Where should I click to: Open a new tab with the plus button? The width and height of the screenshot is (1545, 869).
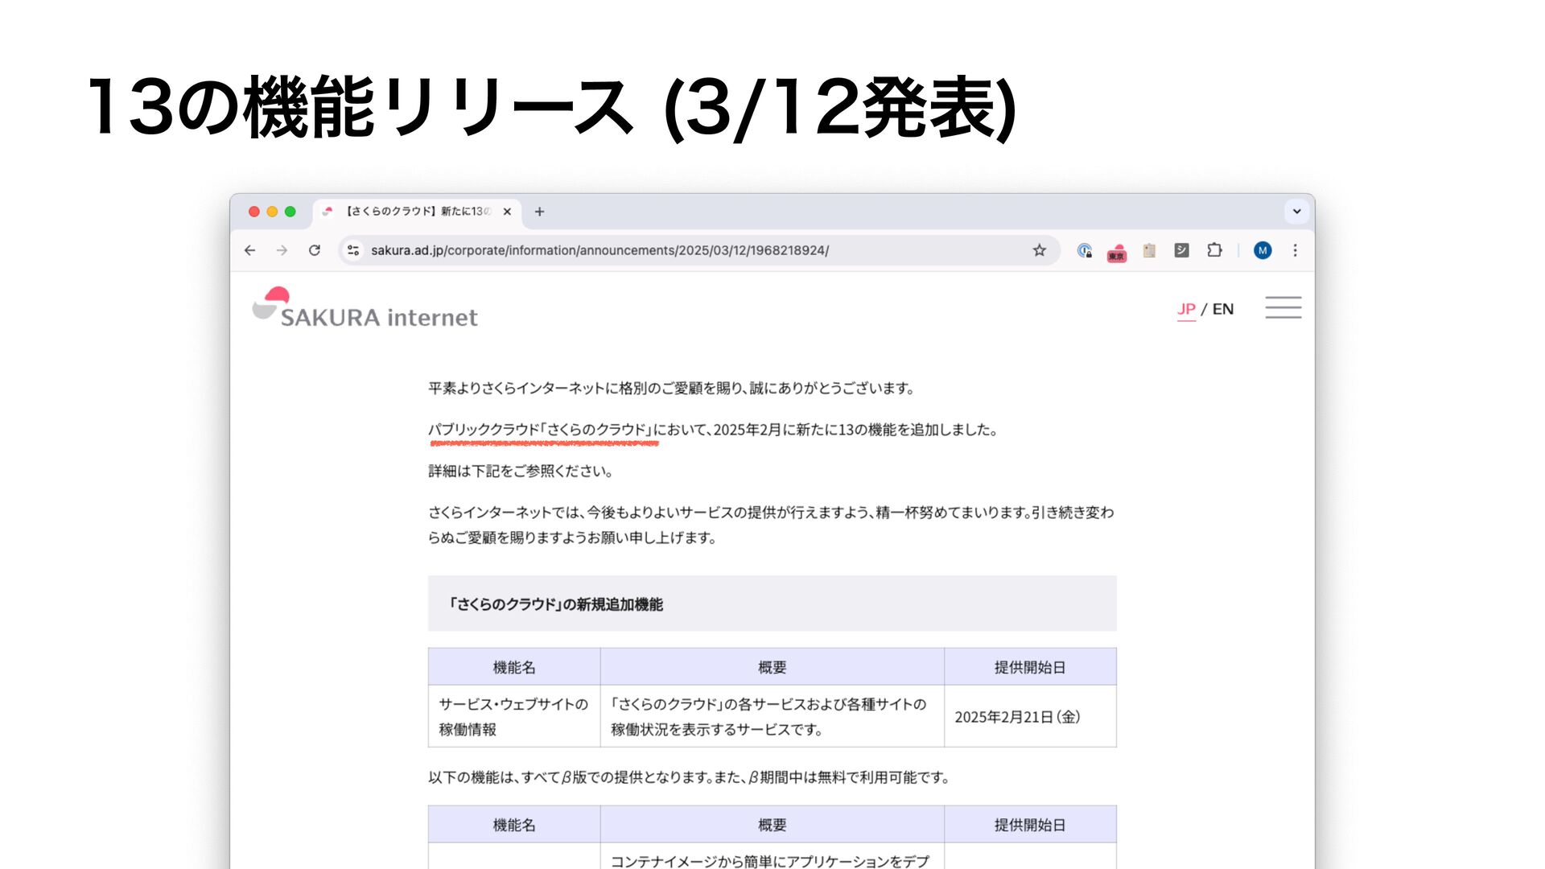(x=539, y=212)
